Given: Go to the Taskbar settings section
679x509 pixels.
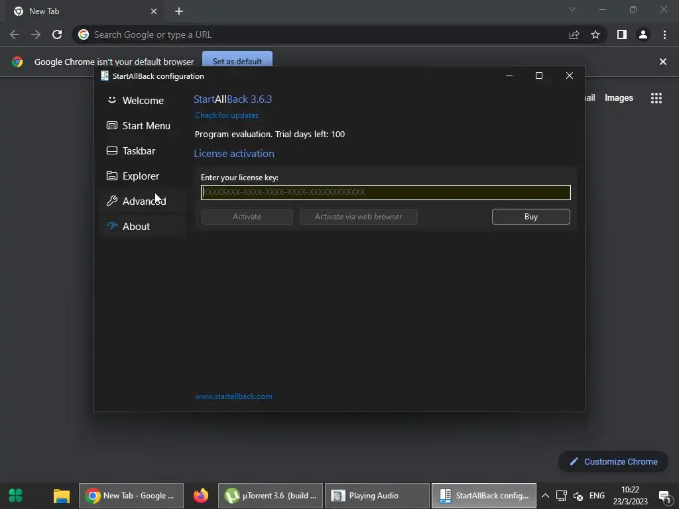Looking at the screenshot, I should [143, 150].
